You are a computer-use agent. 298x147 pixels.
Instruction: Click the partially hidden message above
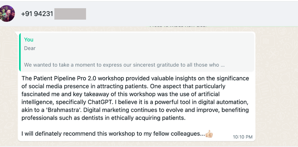tap(178, 26)
